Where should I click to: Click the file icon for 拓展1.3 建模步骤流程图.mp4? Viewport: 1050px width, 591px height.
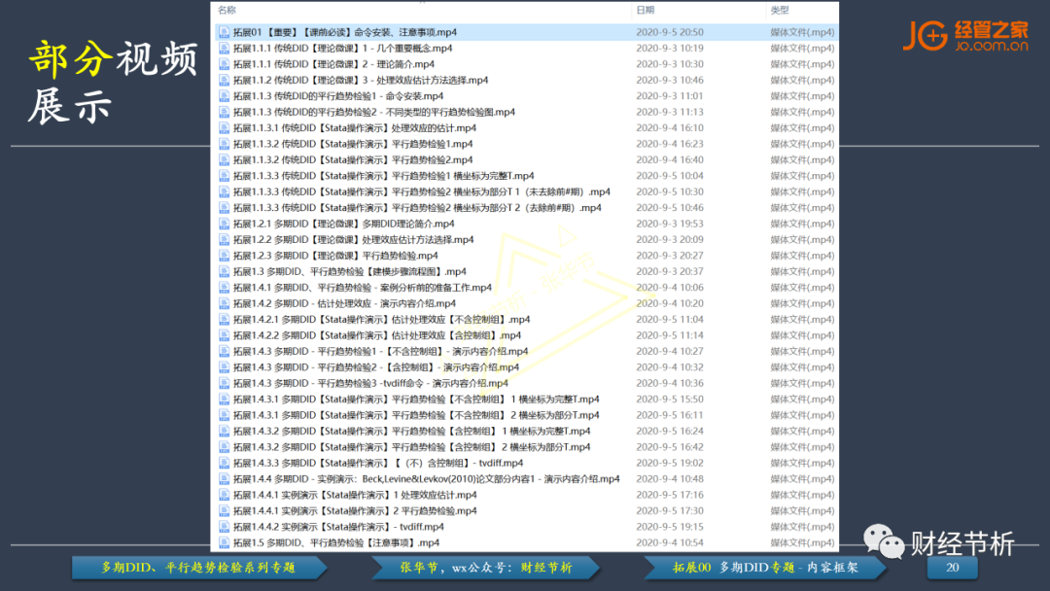(225, 271)
